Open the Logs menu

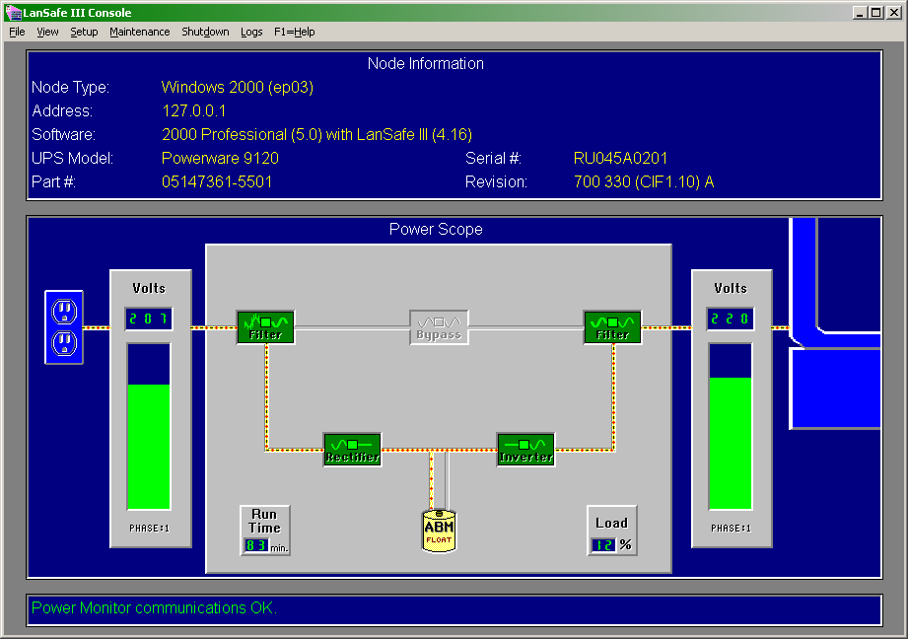click(251, 32)
